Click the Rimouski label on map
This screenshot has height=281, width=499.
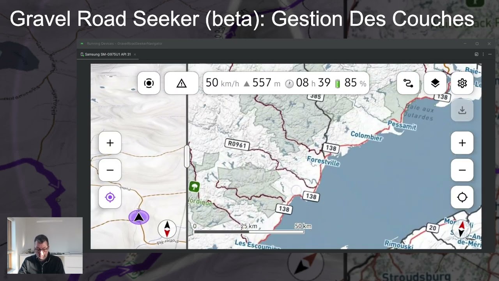[398, 245]
